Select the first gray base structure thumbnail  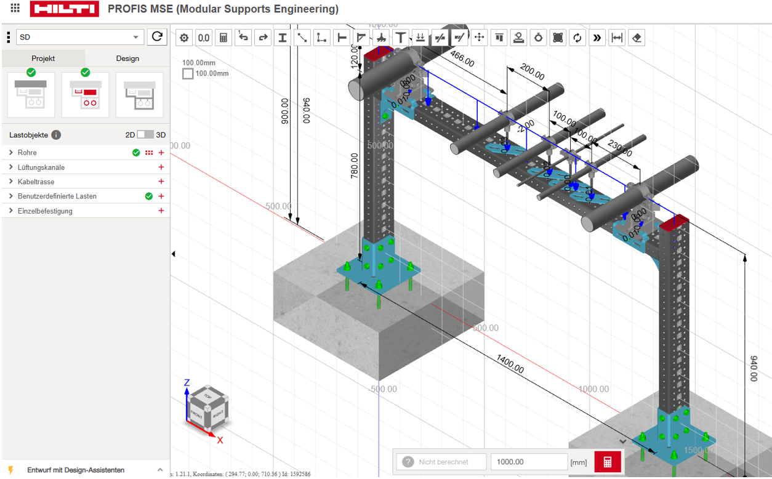point(31,95)
